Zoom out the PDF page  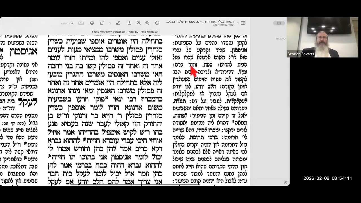(x=147, y=23)
